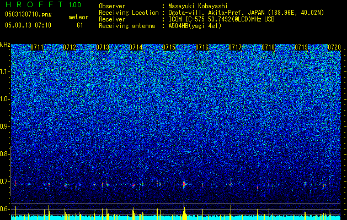Viewport: 347px width, 220px height.
Task: Click the 0714 time marker
Action: [136, 47]
